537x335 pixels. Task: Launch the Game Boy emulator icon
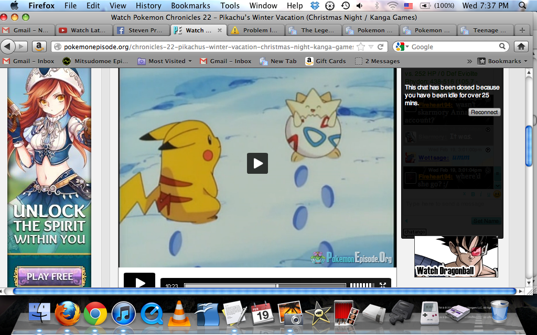[429, 313]
